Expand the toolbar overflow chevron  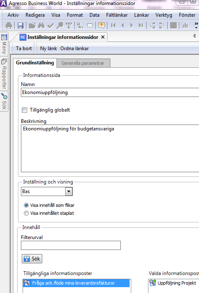196,25
